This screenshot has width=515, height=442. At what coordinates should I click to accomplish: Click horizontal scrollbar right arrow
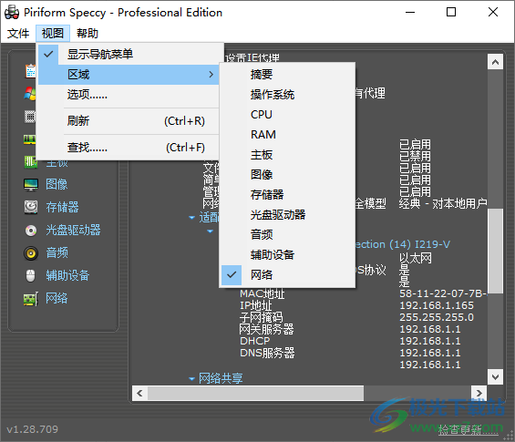point(479,393)
